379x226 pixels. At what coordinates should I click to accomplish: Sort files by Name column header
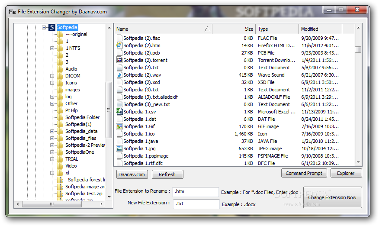163,29
